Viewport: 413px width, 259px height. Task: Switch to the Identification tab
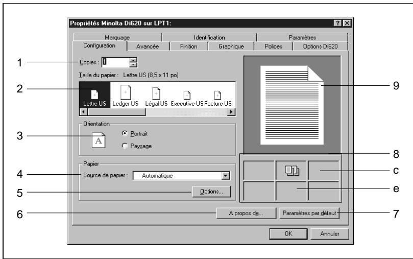pyautogui.click(x=209, y=37)
